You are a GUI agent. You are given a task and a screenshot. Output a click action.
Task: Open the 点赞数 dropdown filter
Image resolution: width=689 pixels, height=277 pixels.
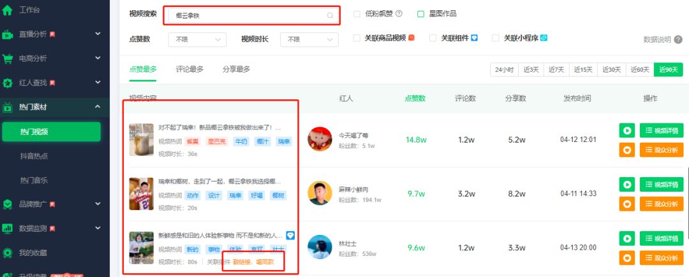click(197, 39)
